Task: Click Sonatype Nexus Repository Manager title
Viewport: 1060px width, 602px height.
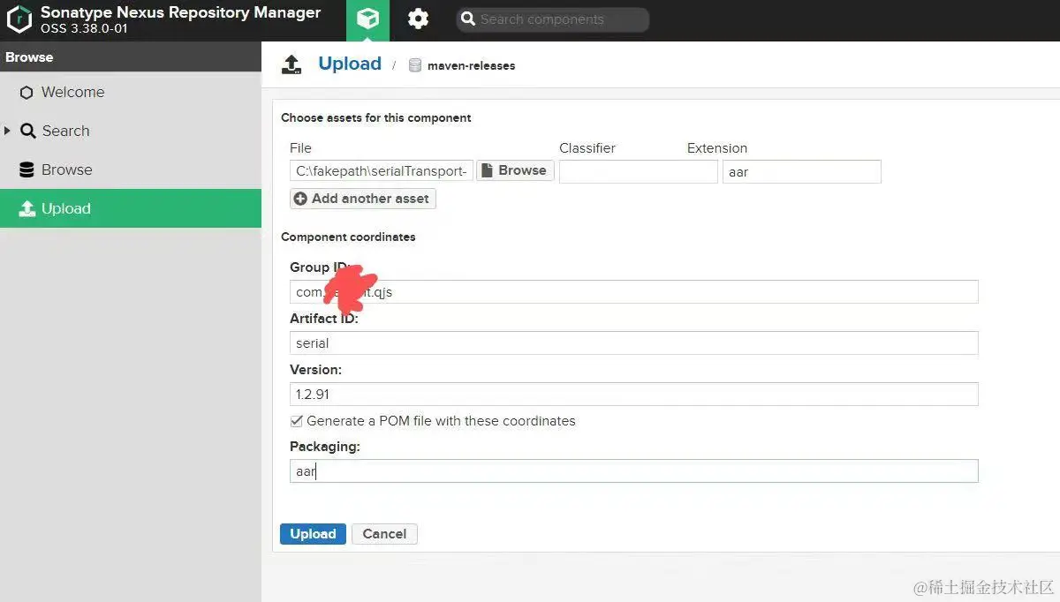Action: (181, 13)
